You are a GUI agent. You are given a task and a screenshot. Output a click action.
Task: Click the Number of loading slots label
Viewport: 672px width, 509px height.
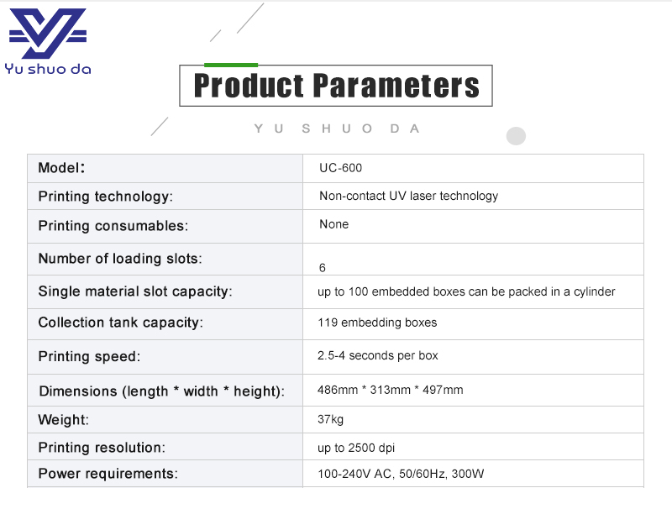pyautogui.click(x=120, y=259)
